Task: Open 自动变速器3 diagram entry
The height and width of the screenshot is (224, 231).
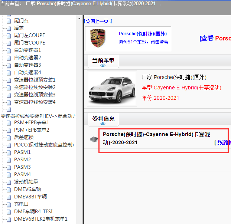Action: (27, 65)
